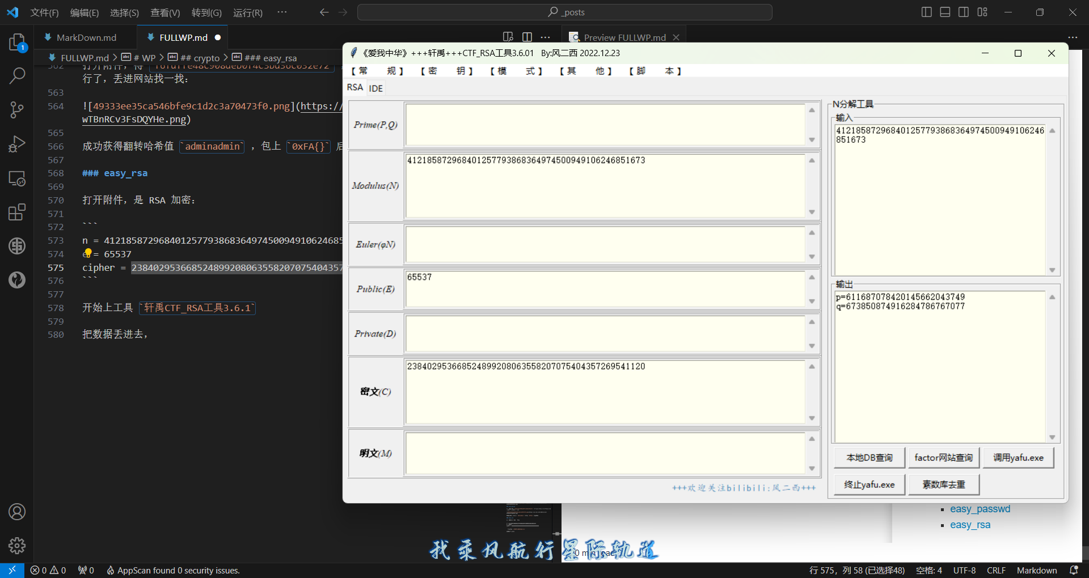Switch to the IDE tab in RSA tool
This screenshot has width=1089, height=578.
coord(375,88)
